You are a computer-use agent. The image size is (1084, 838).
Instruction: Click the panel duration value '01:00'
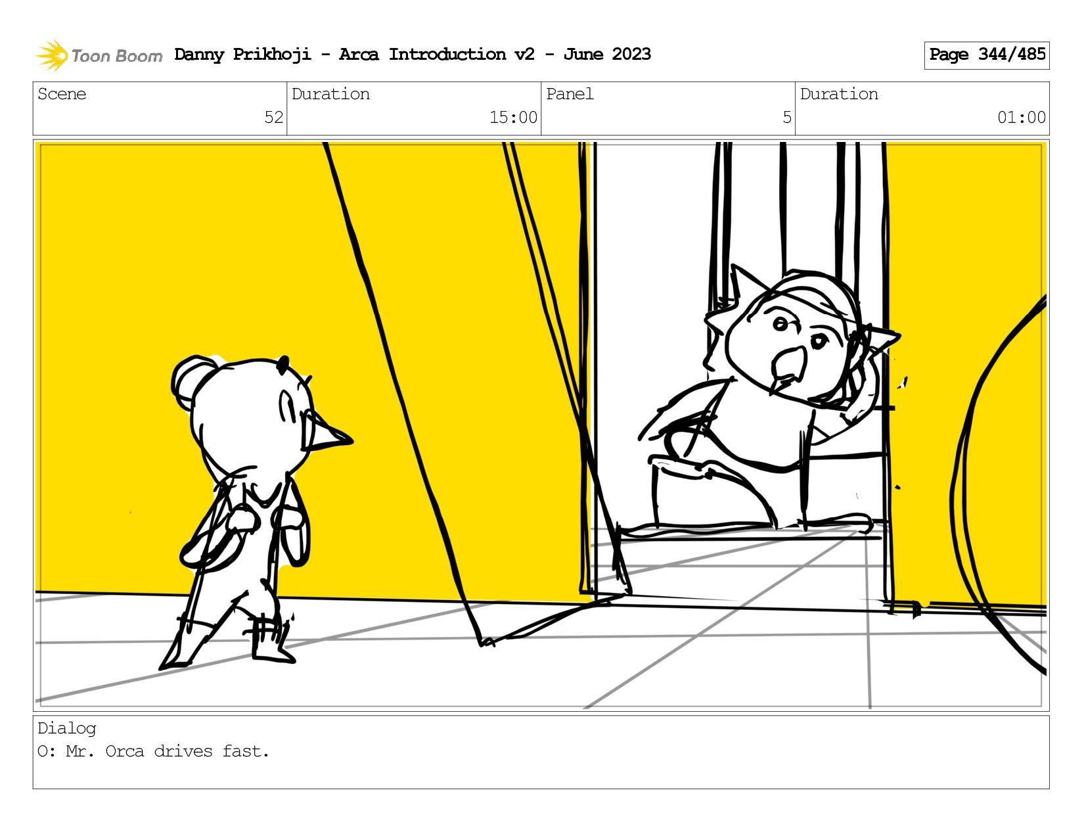click(x=1022, y=118)
